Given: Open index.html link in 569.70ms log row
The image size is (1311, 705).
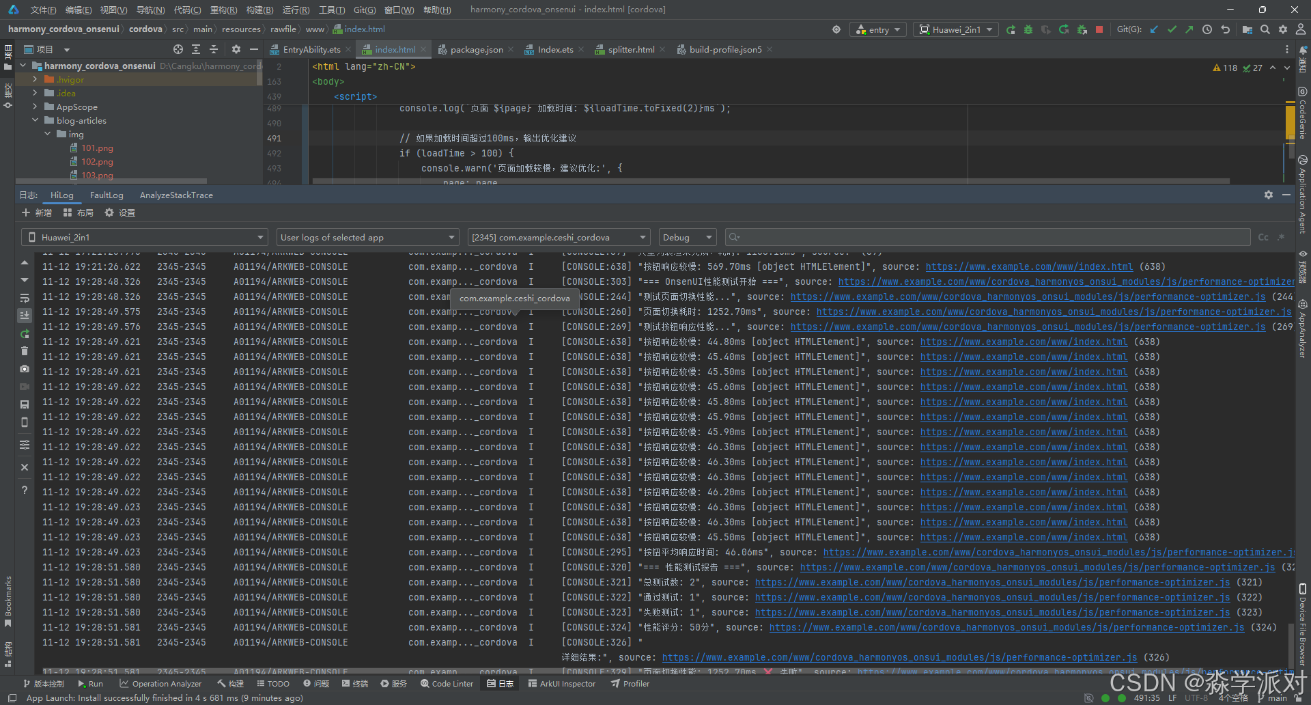Looking at the screenshot, I should click(1029, 266).
